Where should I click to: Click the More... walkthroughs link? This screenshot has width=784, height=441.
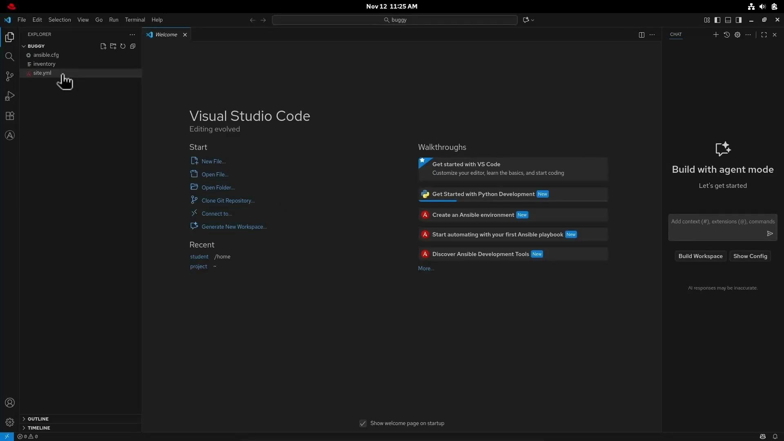coord(426,269)
